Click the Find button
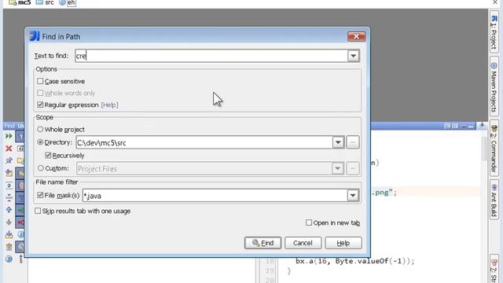503x283 pixels. point(263,243)
